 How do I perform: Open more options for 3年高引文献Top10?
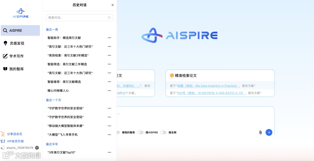point(109,152)
